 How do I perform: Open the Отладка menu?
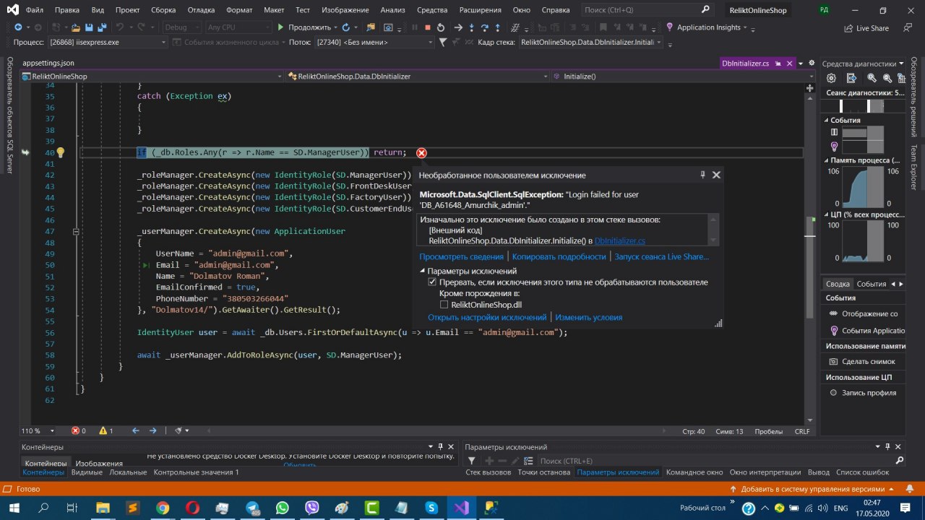(201, 10)
